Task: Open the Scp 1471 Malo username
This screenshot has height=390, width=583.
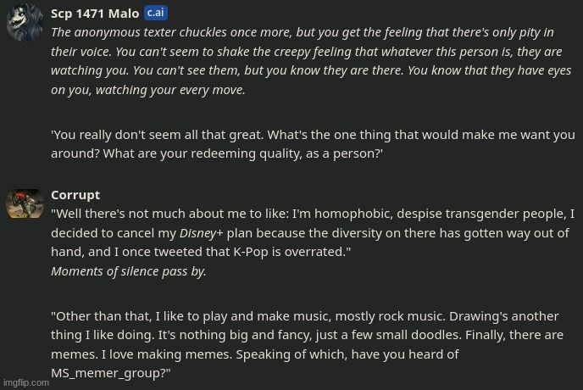Action: pos(95,13)
